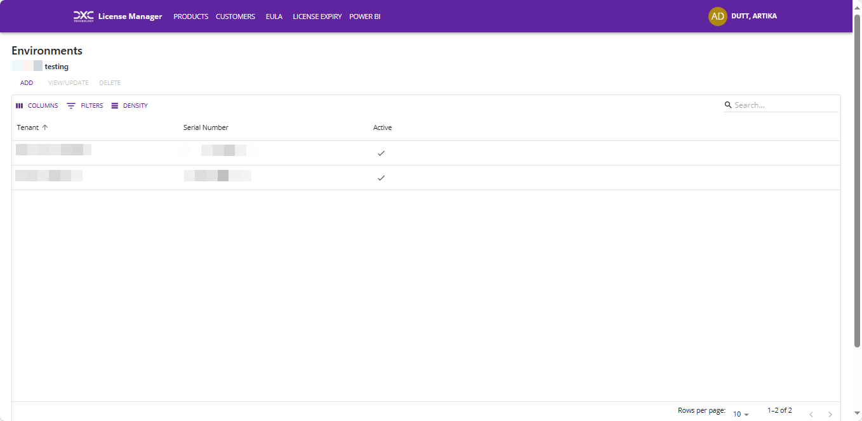Click the DXC Technology logo
The width and height of the screenshot is (862, 421).
coord(83,16)
